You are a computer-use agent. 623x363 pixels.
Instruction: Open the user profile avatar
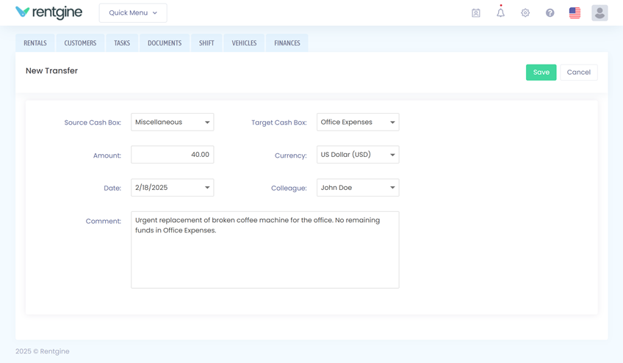599,13
